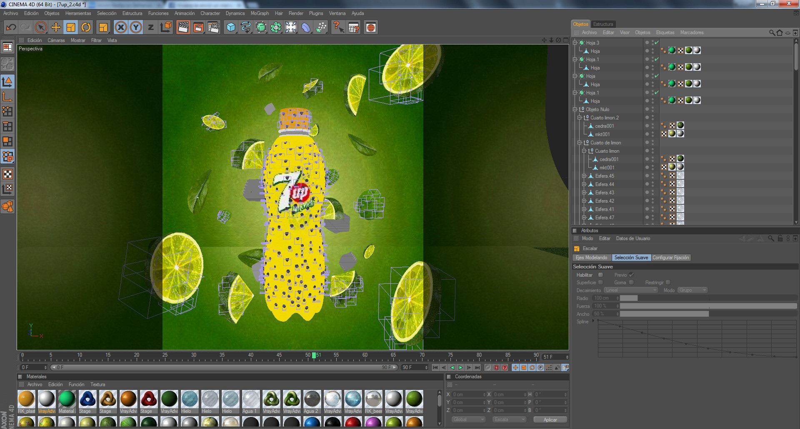Select the cedra001 object under Cuarto limon.2
800x429 pixels.
coord(604,126)
